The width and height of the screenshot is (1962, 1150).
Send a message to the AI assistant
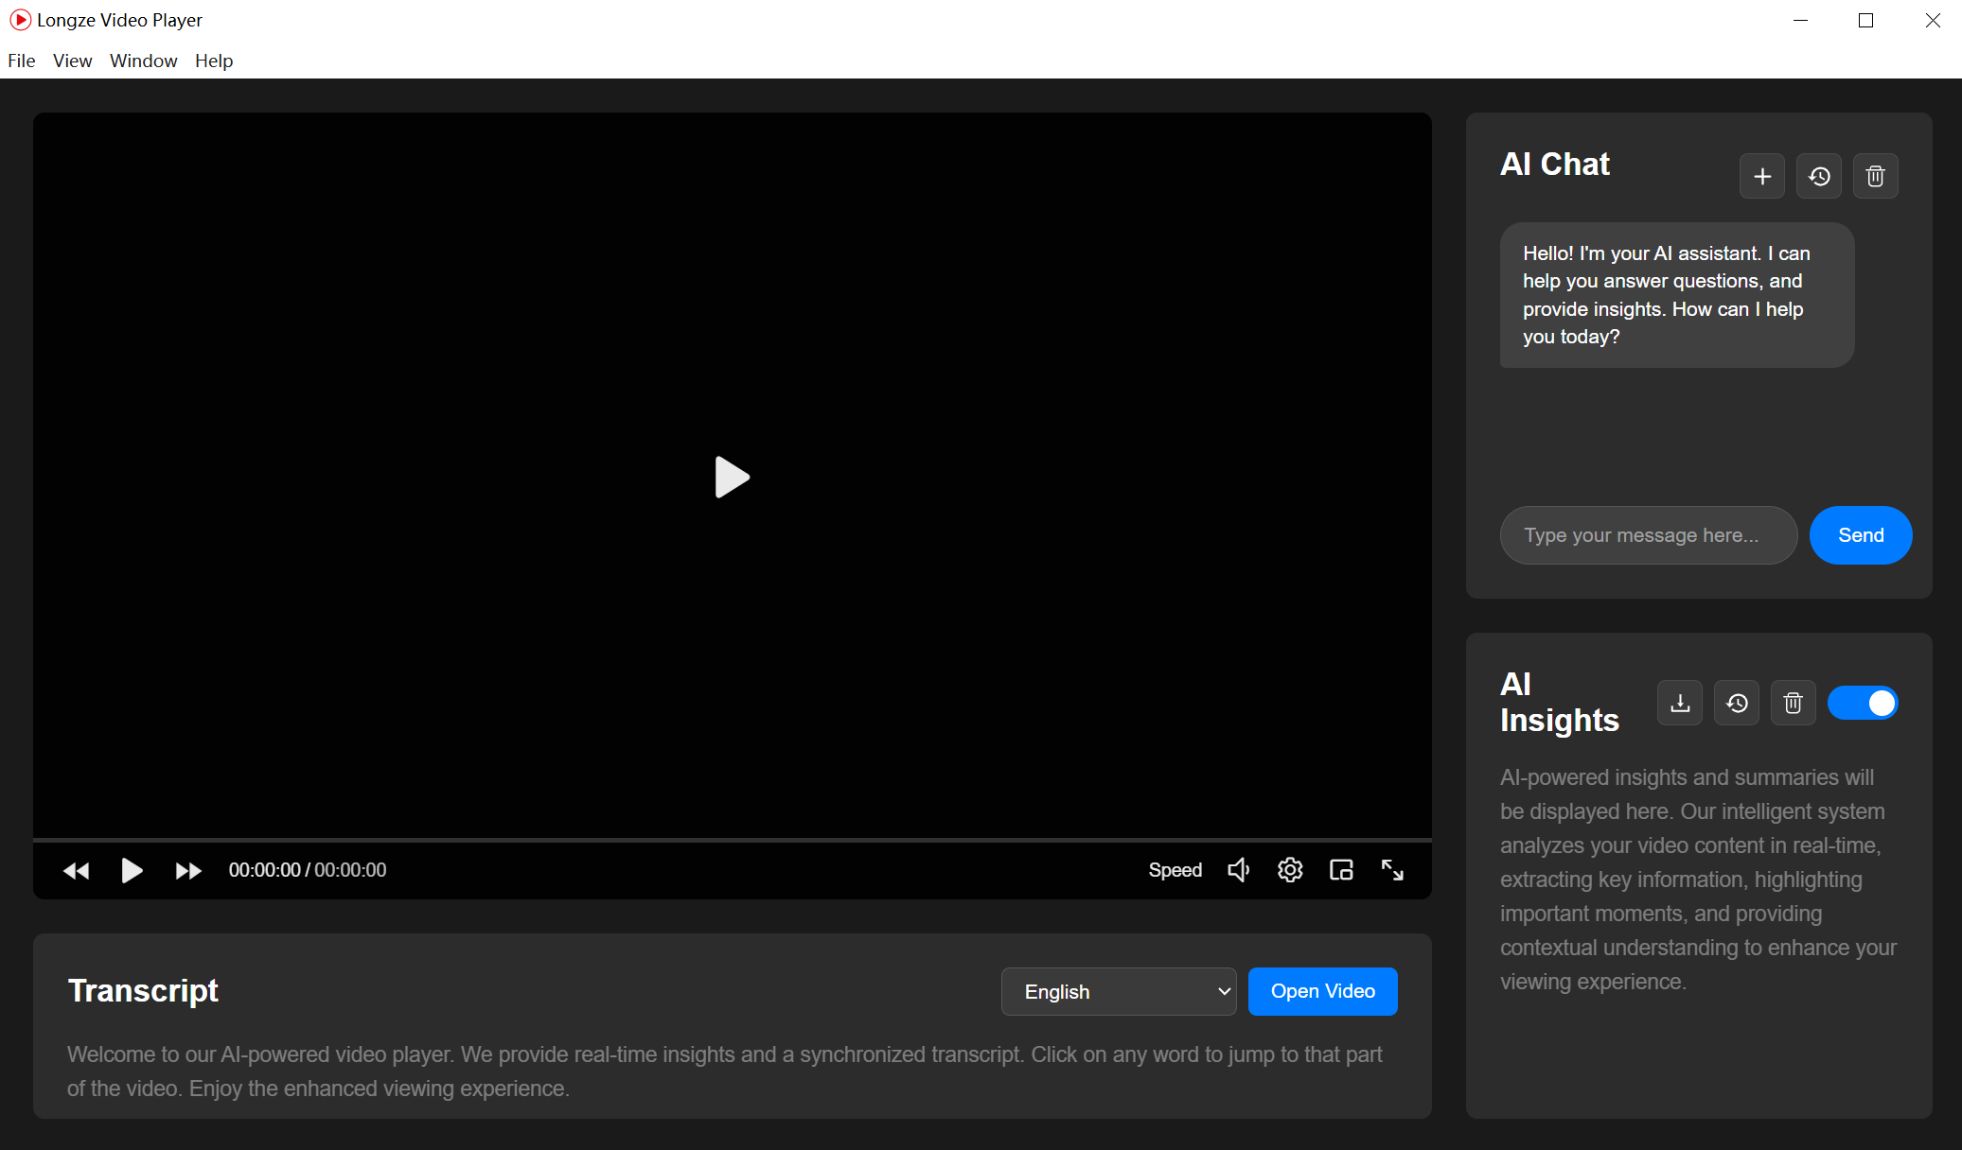(x=1859, y=535)
